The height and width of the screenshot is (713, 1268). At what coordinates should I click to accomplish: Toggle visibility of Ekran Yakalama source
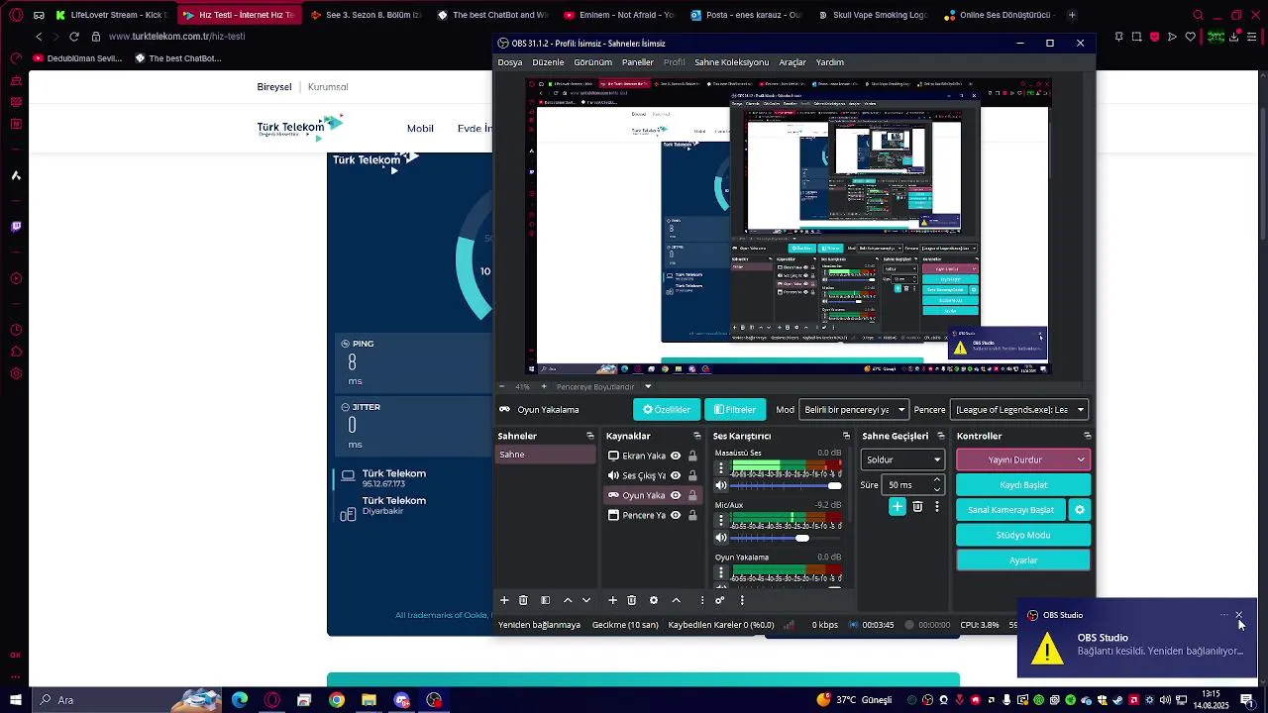tap(676, 456)
